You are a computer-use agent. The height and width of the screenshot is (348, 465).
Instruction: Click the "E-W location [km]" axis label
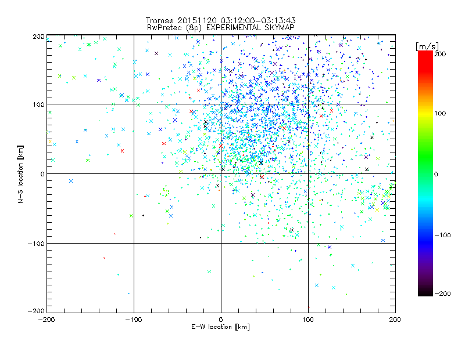tap(220, 327)
